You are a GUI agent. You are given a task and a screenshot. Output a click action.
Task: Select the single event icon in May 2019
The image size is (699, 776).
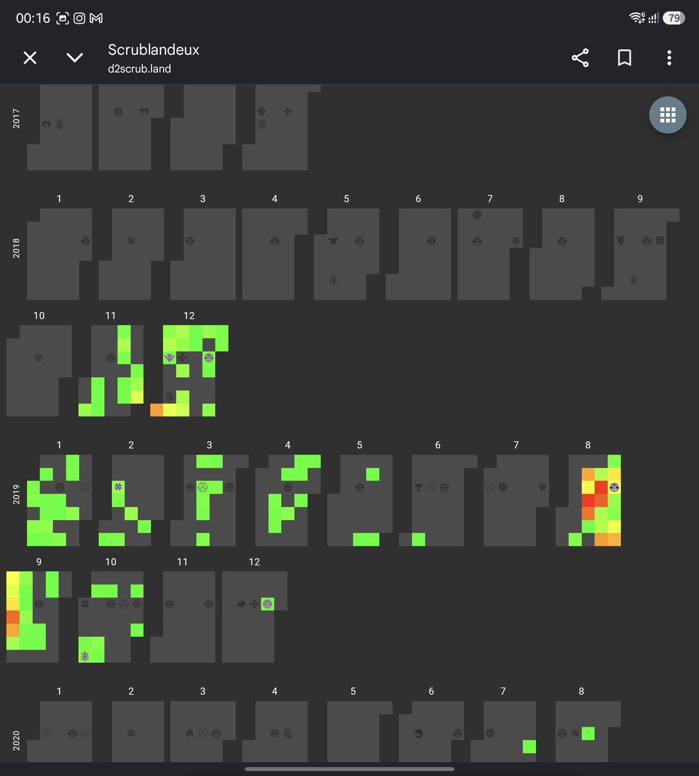(x=360, y=486)
